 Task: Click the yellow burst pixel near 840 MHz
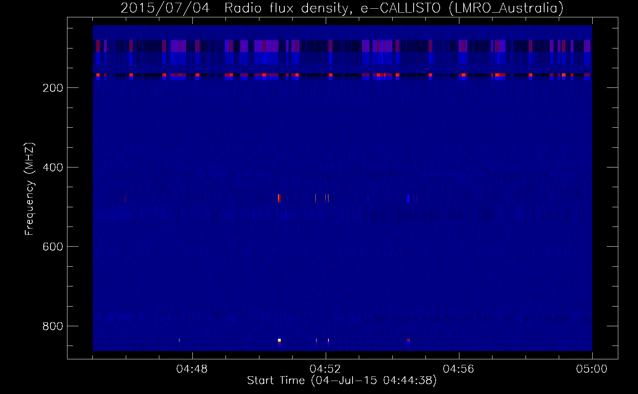(279, 340)
